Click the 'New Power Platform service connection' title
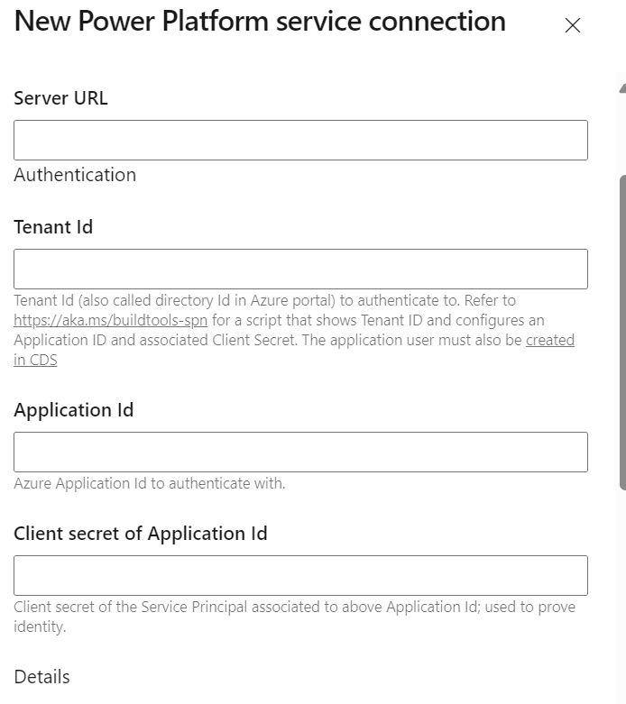This screenshot has width=626, height=704. tap(260, 21)
